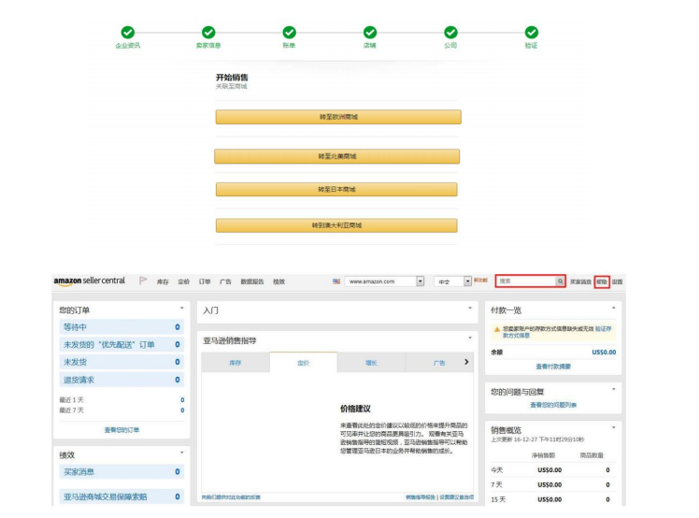Click the 企业资讯 step checkmark icon

coord(128,32)
